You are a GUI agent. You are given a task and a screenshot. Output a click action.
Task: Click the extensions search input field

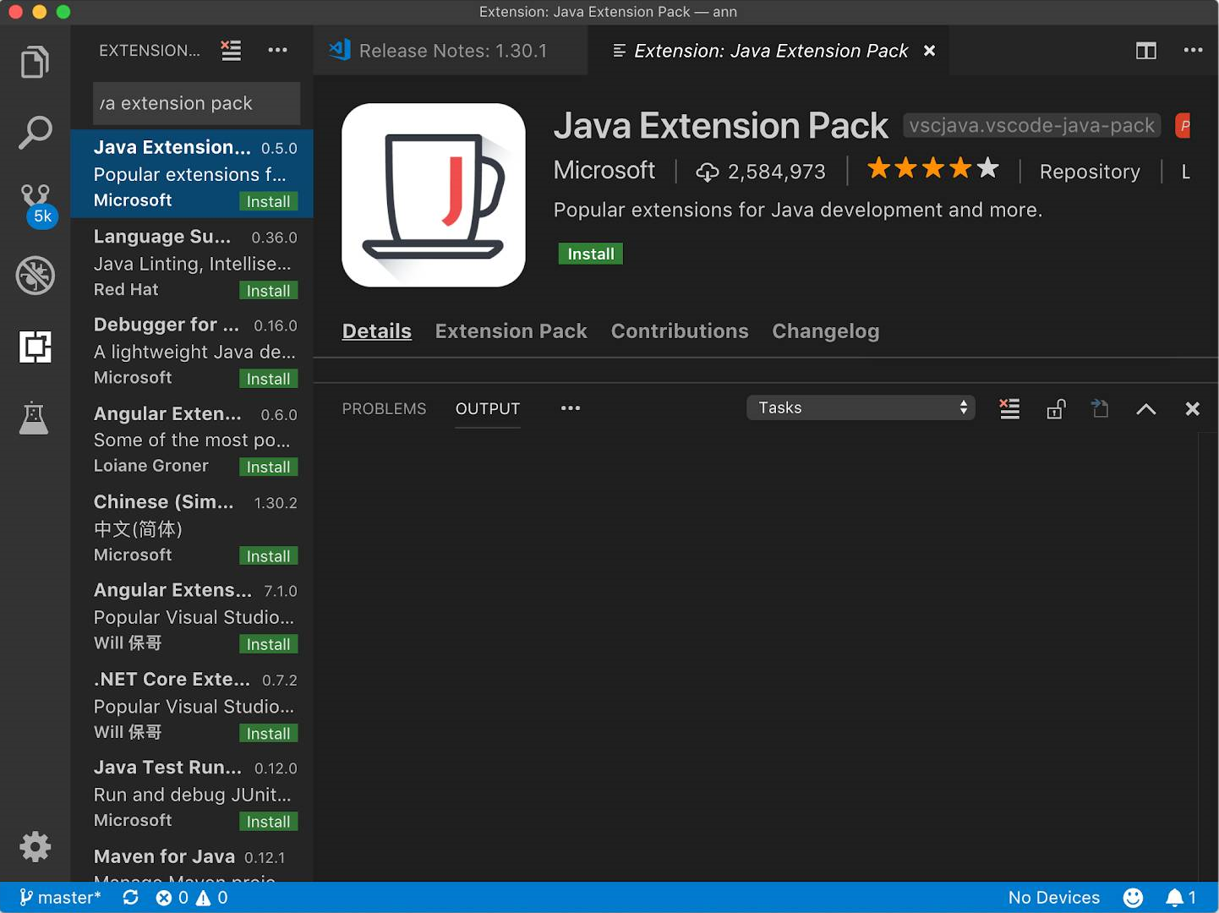(x=195, y=103)
